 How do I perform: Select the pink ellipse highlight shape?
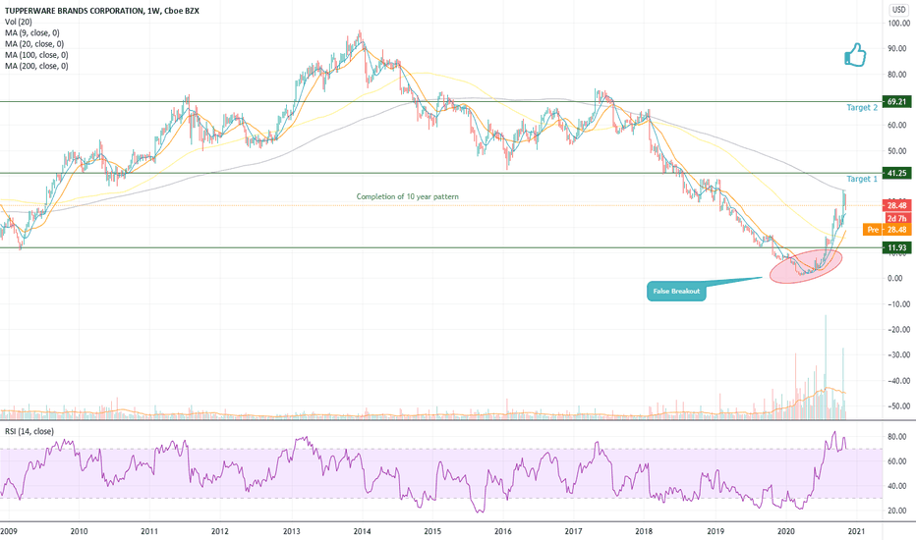806,266
